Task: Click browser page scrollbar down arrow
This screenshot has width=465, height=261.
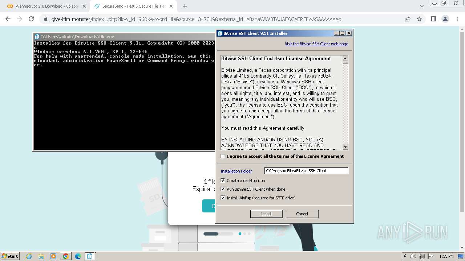Action: point(462,248)
